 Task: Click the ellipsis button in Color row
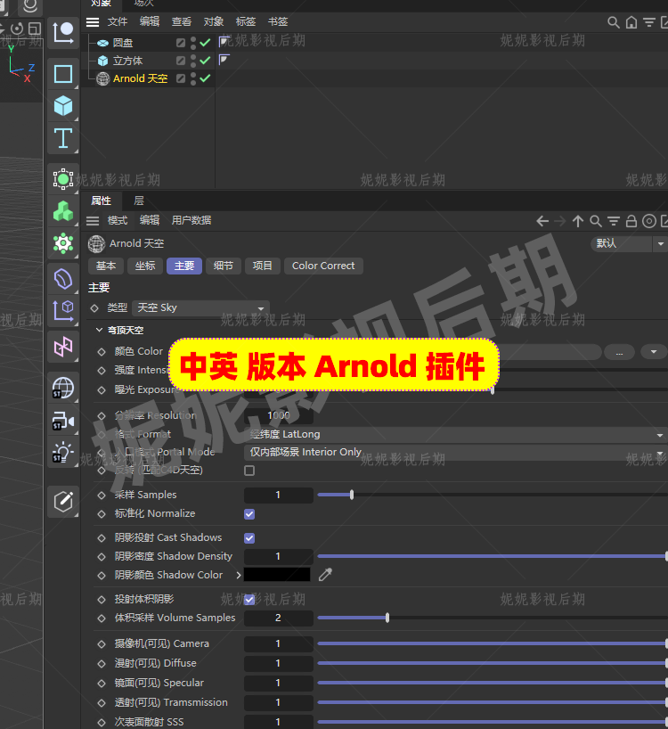619,352
